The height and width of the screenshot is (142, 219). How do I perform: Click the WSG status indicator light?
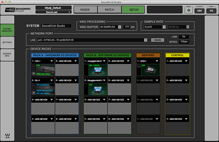pyautogui.click(x=189, y=10)
